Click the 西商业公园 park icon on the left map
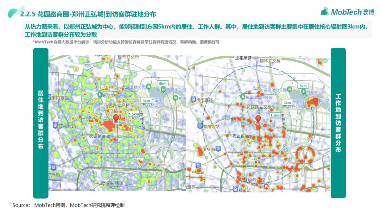The width and height of the screenshot is (380, 214). [163, 90]
